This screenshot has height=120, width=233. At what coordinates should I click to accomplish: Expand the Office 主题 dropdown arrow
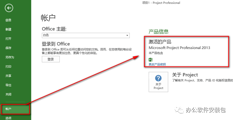[x=127, y=35]
